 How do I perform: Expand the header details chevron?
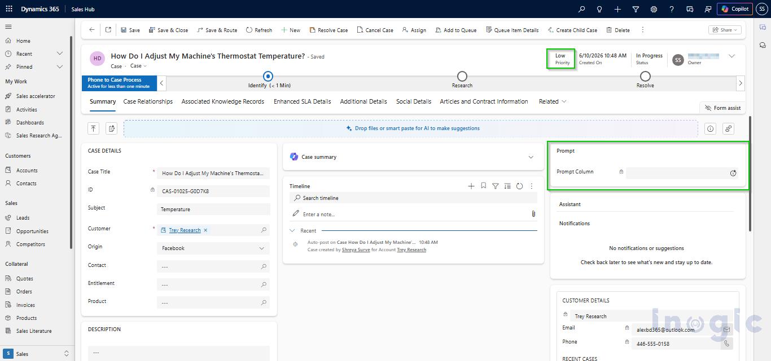click(x=731, y=56)
